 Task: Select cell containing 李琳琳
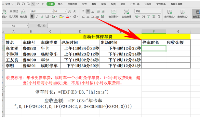[13, 54]
